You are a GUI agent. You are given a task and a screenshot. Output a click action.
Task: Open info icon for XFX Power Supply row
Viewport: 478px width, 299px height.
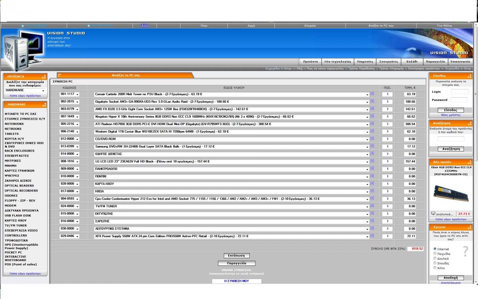[372, 236]
